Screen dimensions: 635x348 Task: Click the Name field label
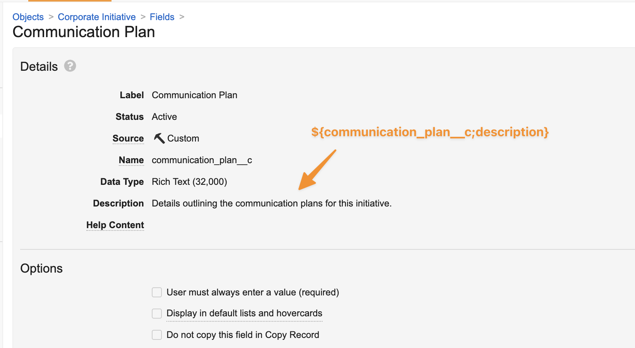click(x=131, y=160)
